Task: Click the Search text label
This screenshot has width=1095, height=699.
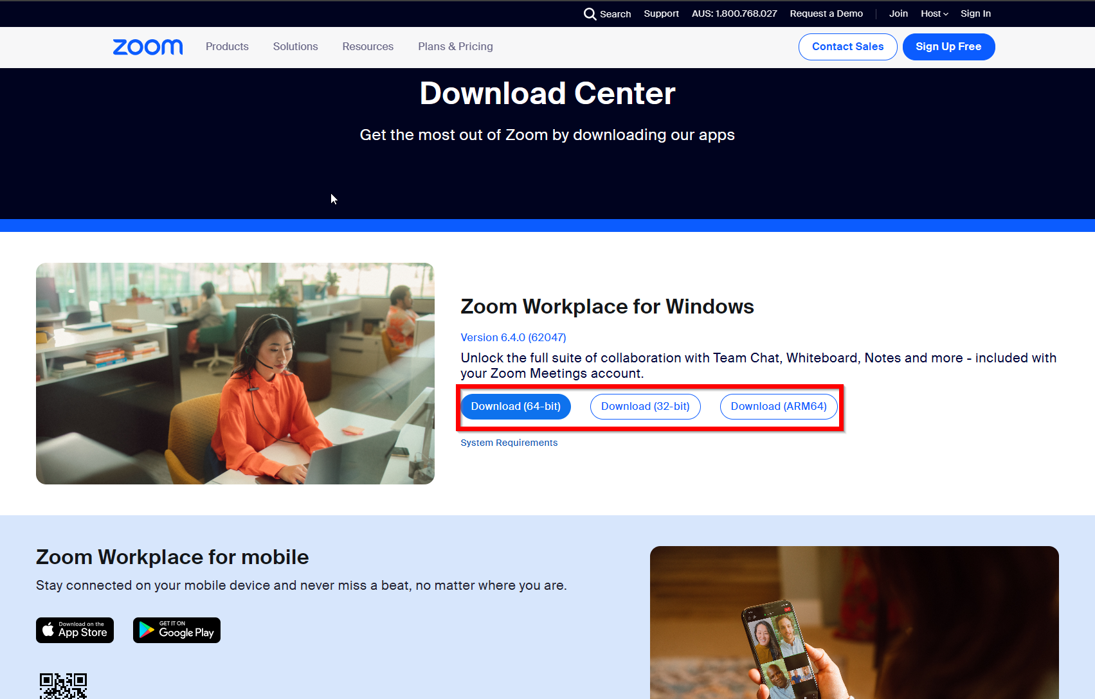Action: [x=615, y=14]
